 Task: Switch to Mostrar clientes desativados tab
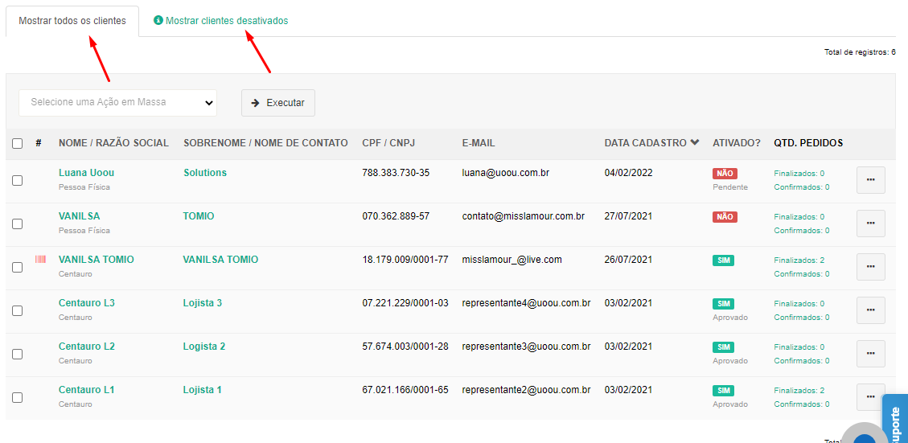[x=227, y=21]
